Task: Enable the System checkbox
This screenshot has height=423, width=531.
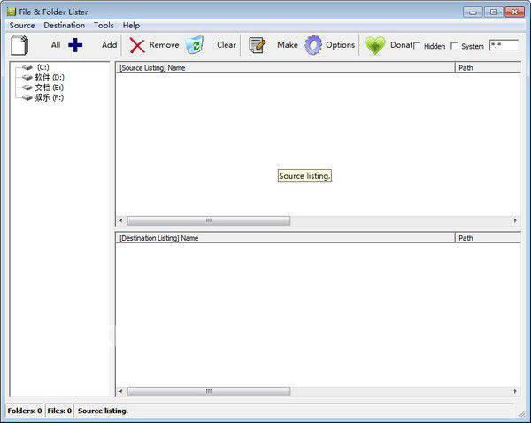Action: click(455, 46)
